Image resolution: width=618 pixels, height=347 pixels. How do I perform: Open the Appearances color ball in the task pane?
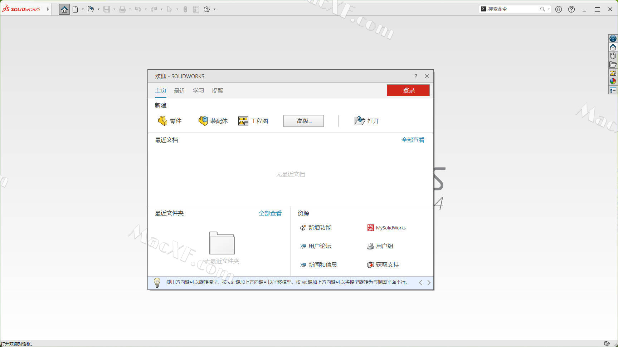coord(613,81)
